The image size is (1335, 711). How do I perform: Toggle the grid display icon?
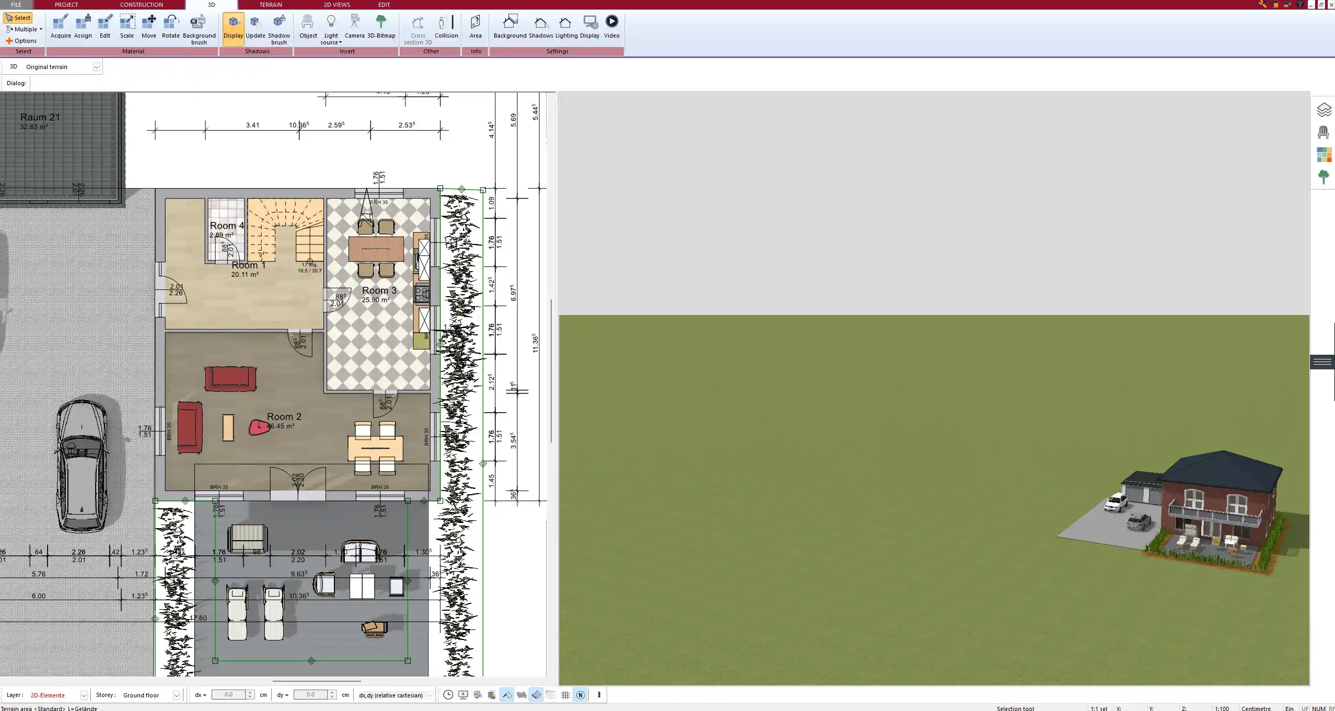[x=565, y=695]
